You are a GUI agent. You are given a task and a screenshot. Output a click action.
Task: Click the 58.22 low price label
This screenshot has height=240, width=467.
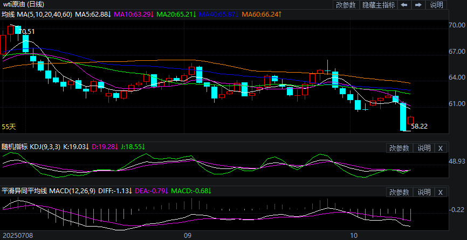[419, 126]
